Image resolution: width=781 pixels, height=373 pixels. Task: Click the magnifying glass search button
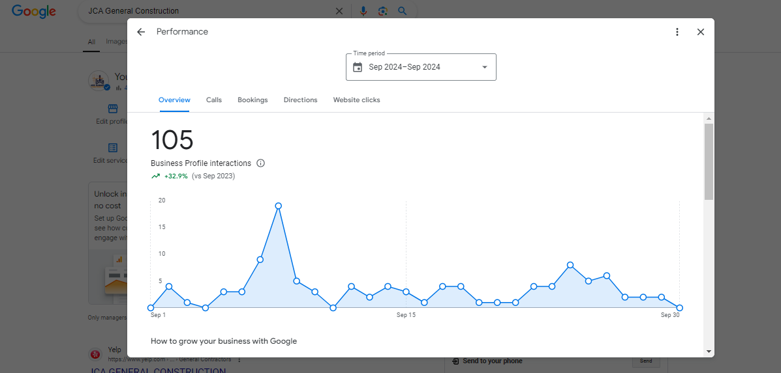click(x=403, y=11)
